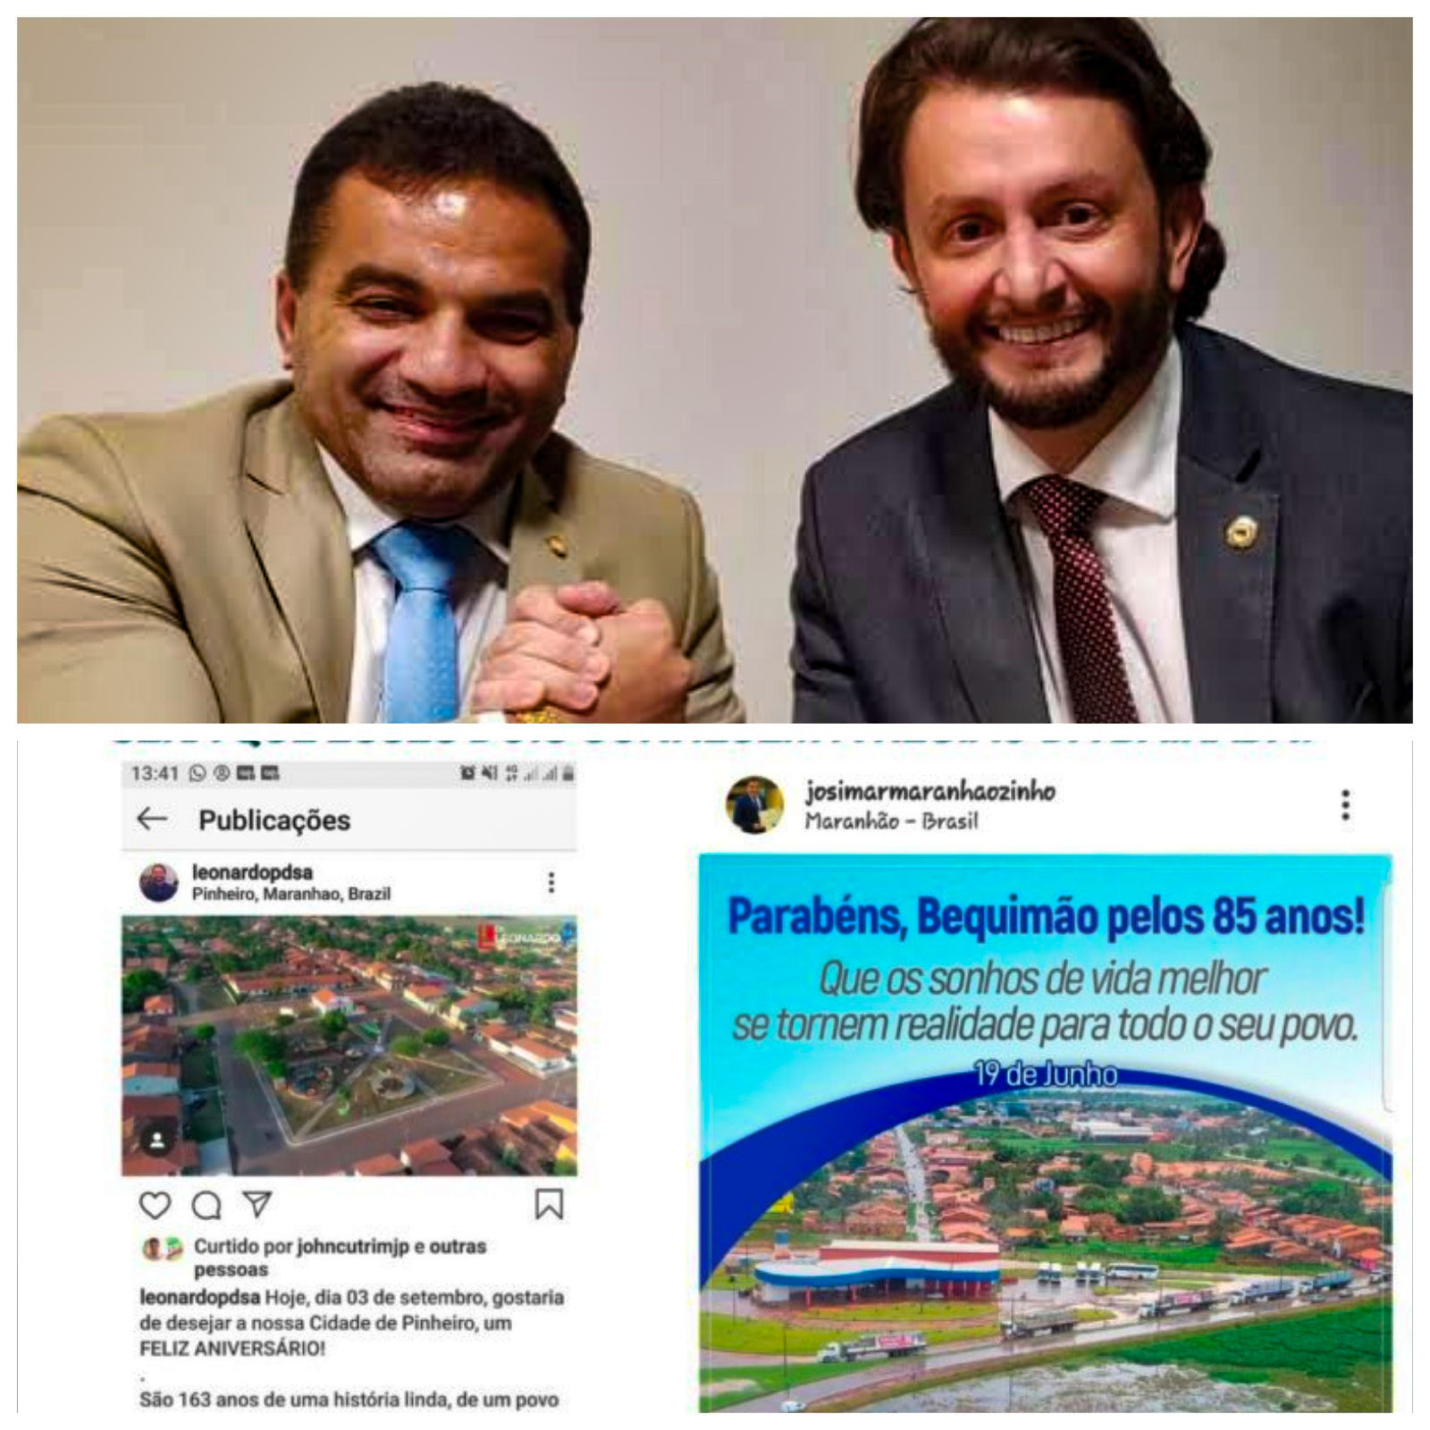Viewport: 1430px width, 1430px height.
Task: Open three-dot menu on josimarmaranhaozinho post
Action: (1345, 805)
